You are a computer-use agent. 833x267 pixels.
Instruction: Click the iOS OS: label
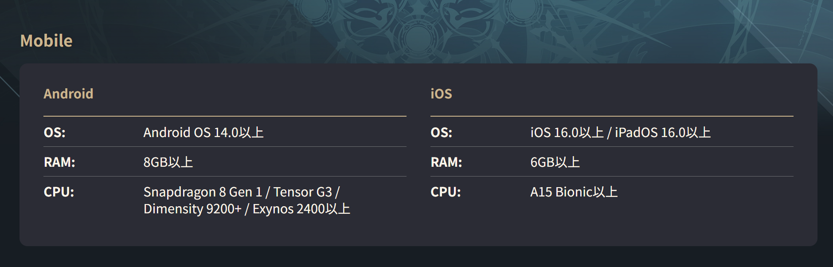coord(442,132)
